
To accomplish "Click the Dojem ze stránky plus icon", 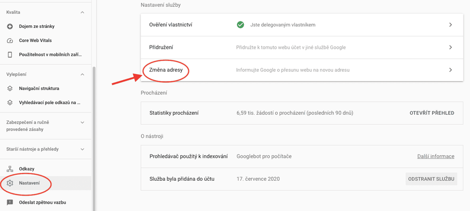I will (10, 26).
